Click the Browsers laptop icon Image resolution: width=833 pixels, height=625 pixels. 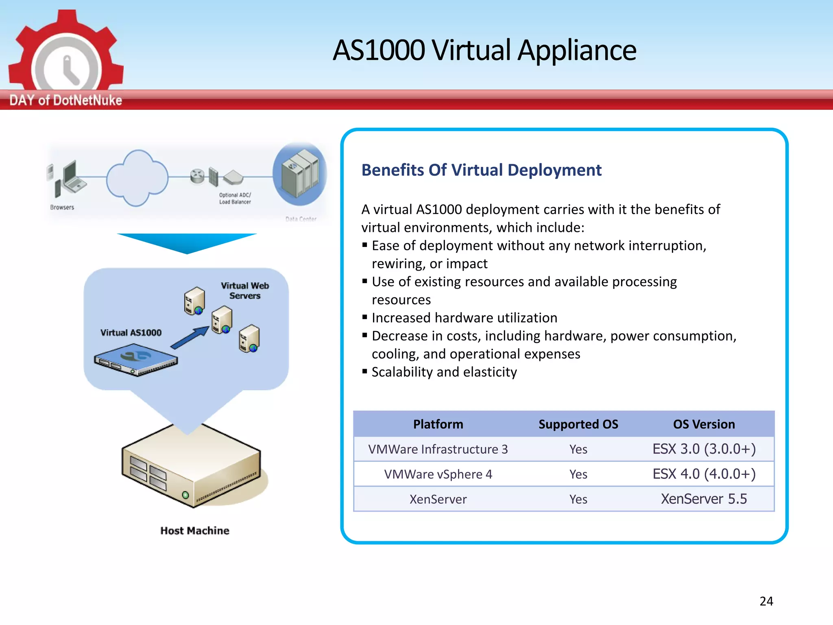[73, 177]
